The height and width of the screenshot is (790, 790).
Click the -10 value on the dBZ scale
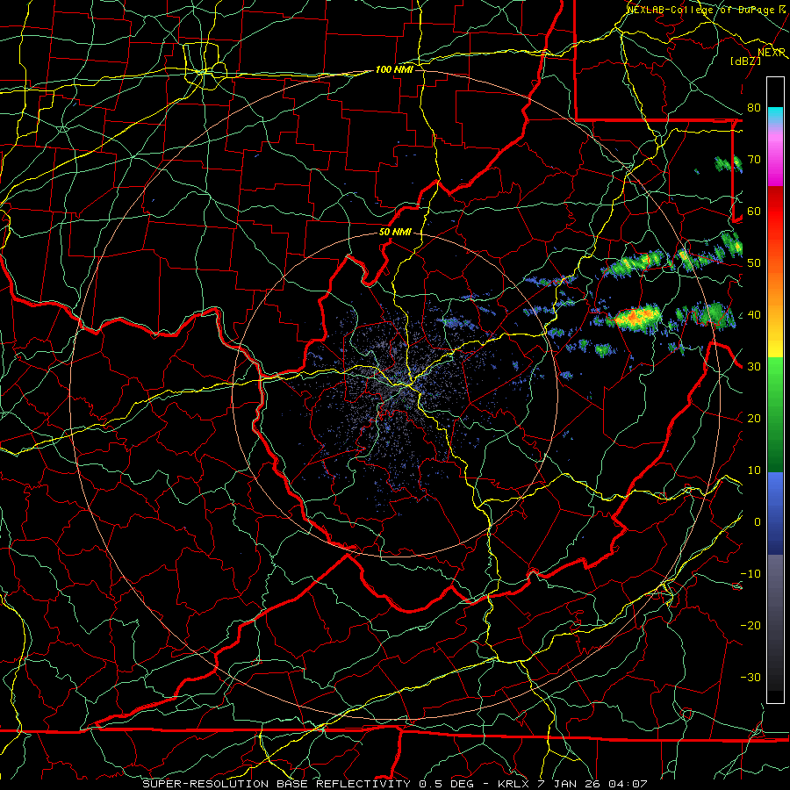pos(750,574)
